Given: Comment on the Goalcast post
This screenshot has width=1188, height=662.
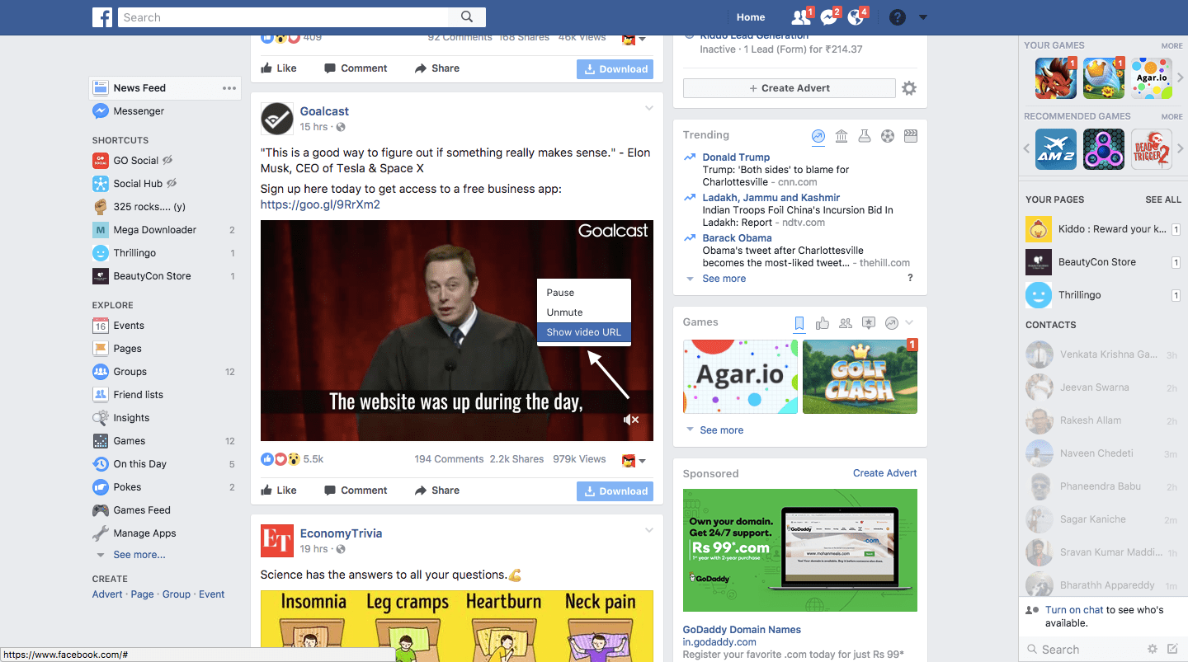Looking at the screenshot, I should point(356,491).
